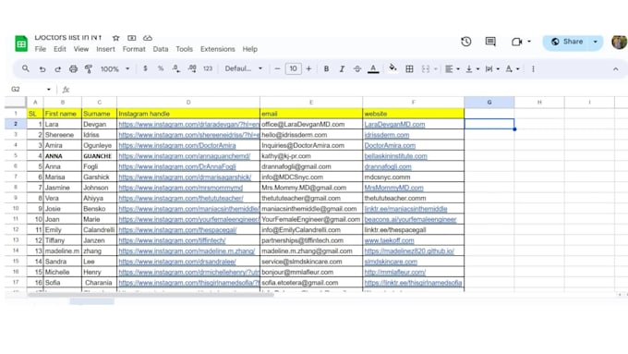Open the DoctorAmira Instagram link

[177, 145]
